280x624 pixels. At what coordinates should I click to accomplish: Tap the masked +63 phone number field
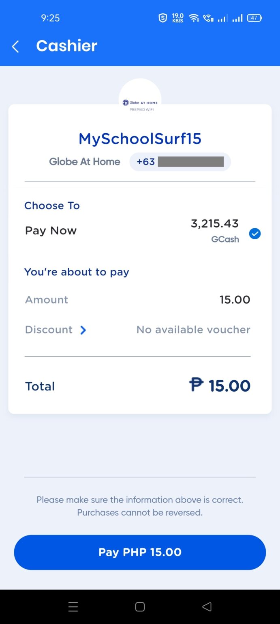180,161
